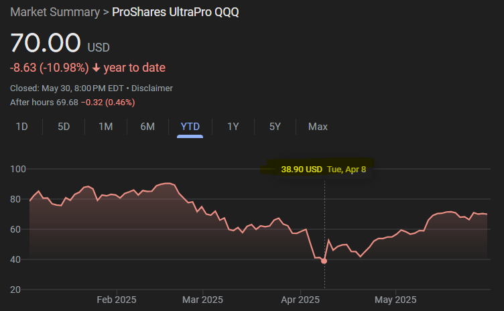This screenshot has width=504, height=311.
Task: Click the 80 y-axis label
Action: click(15, 199)
